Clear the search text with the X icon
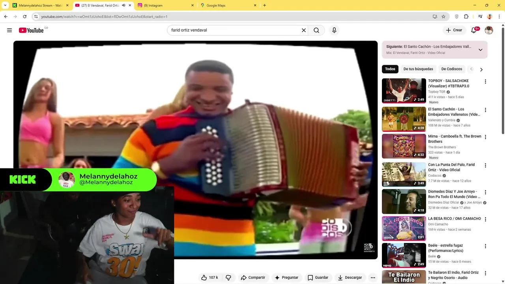505x284 pixels. 304,30
